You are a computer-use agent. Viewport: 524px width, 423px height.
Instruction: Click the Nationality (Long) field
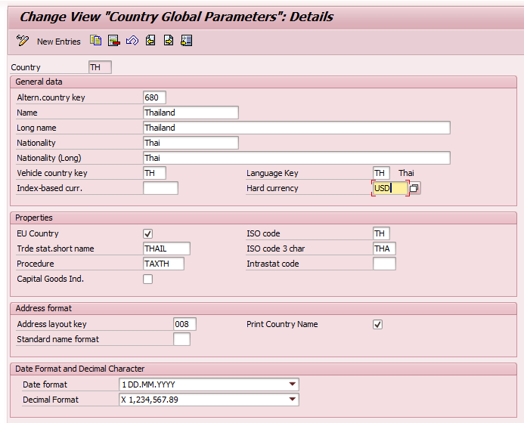pyautogui.click(x=296, y=158)
